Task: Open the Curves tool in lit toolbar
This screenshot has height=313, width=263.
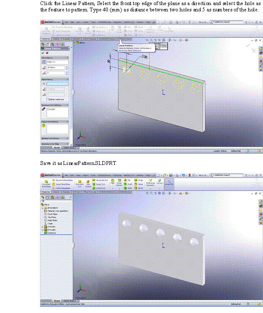Action: coord(159,181)
